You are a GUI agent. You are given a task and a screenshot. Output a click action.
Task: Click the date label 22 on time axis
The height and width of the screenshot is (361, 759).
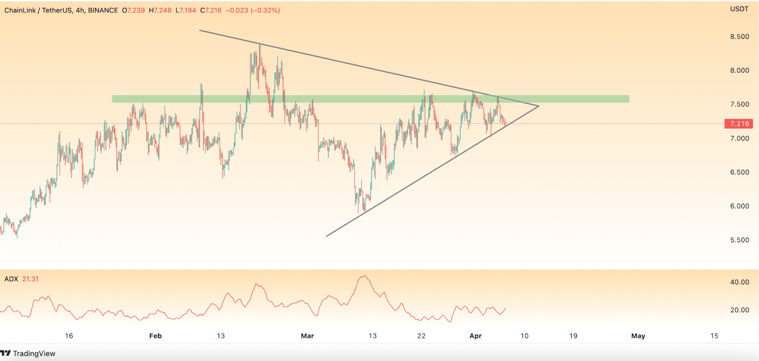tap(421, 336)
